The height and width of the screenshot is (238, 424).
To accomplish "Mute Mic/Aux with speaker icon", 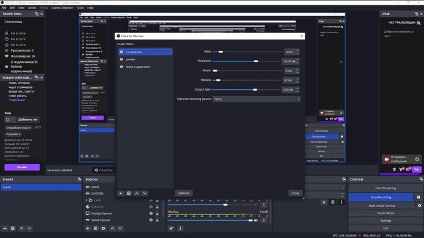I will coord(256,220).
